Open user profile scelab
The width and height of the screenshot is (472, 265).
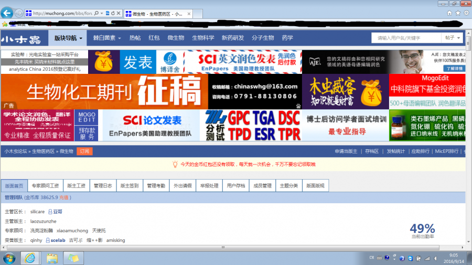tap(58, 240)
